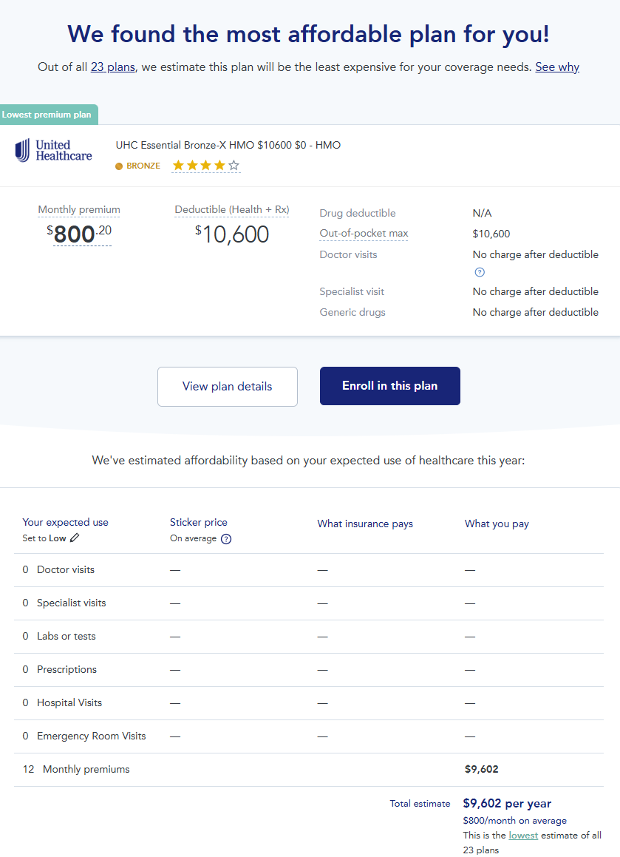Viewport: 620px width, 857px height.
Task: Click the $9,602 monthly premiums value
Action: pyautogui.click(x=481, y=770)
